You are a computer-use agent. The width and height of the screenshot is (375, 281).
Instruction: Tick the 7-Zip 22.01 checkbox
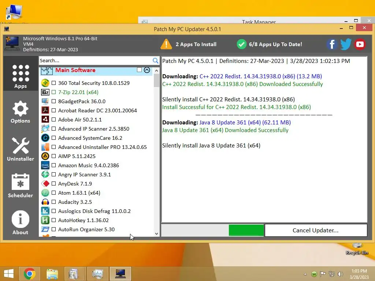[x=53, y=92]
